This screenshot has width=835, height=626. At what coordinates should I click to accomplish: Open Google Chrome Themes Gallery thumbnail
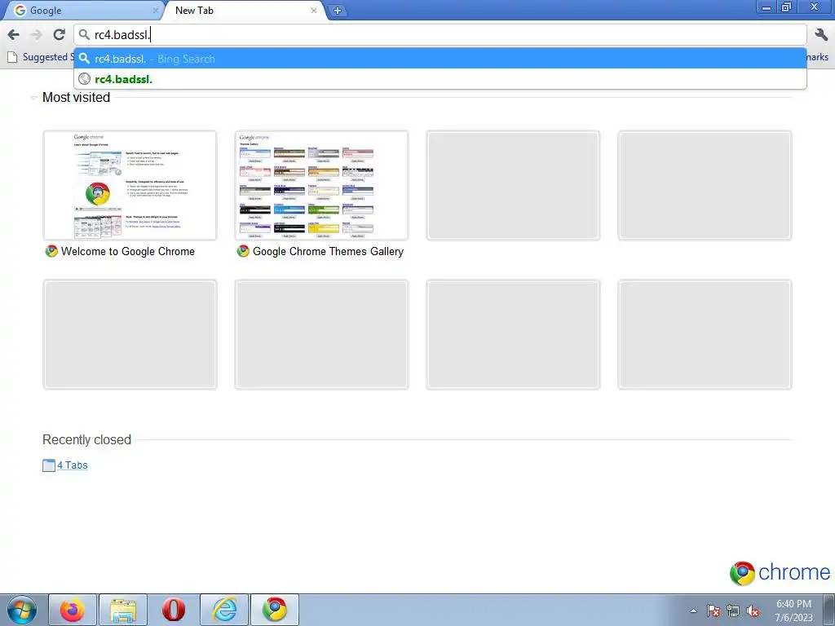click(x=321, y=185)
